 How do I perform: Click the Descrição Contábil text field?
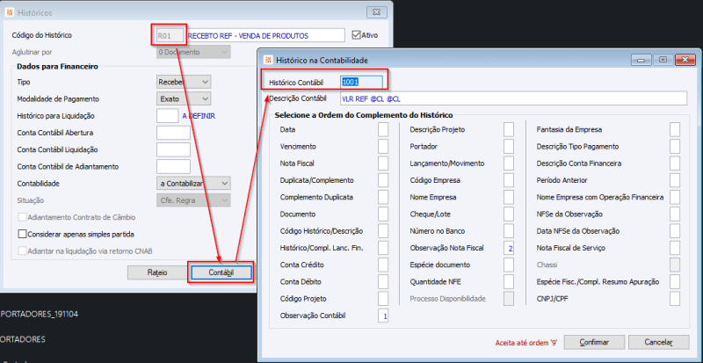[x=514, y=98]
